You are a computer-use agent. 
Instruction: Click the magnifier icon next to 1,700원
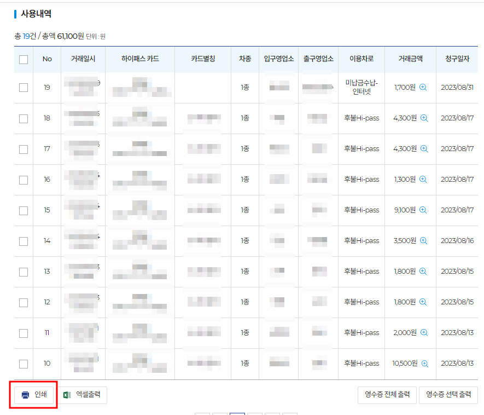(x=423, y=87)
